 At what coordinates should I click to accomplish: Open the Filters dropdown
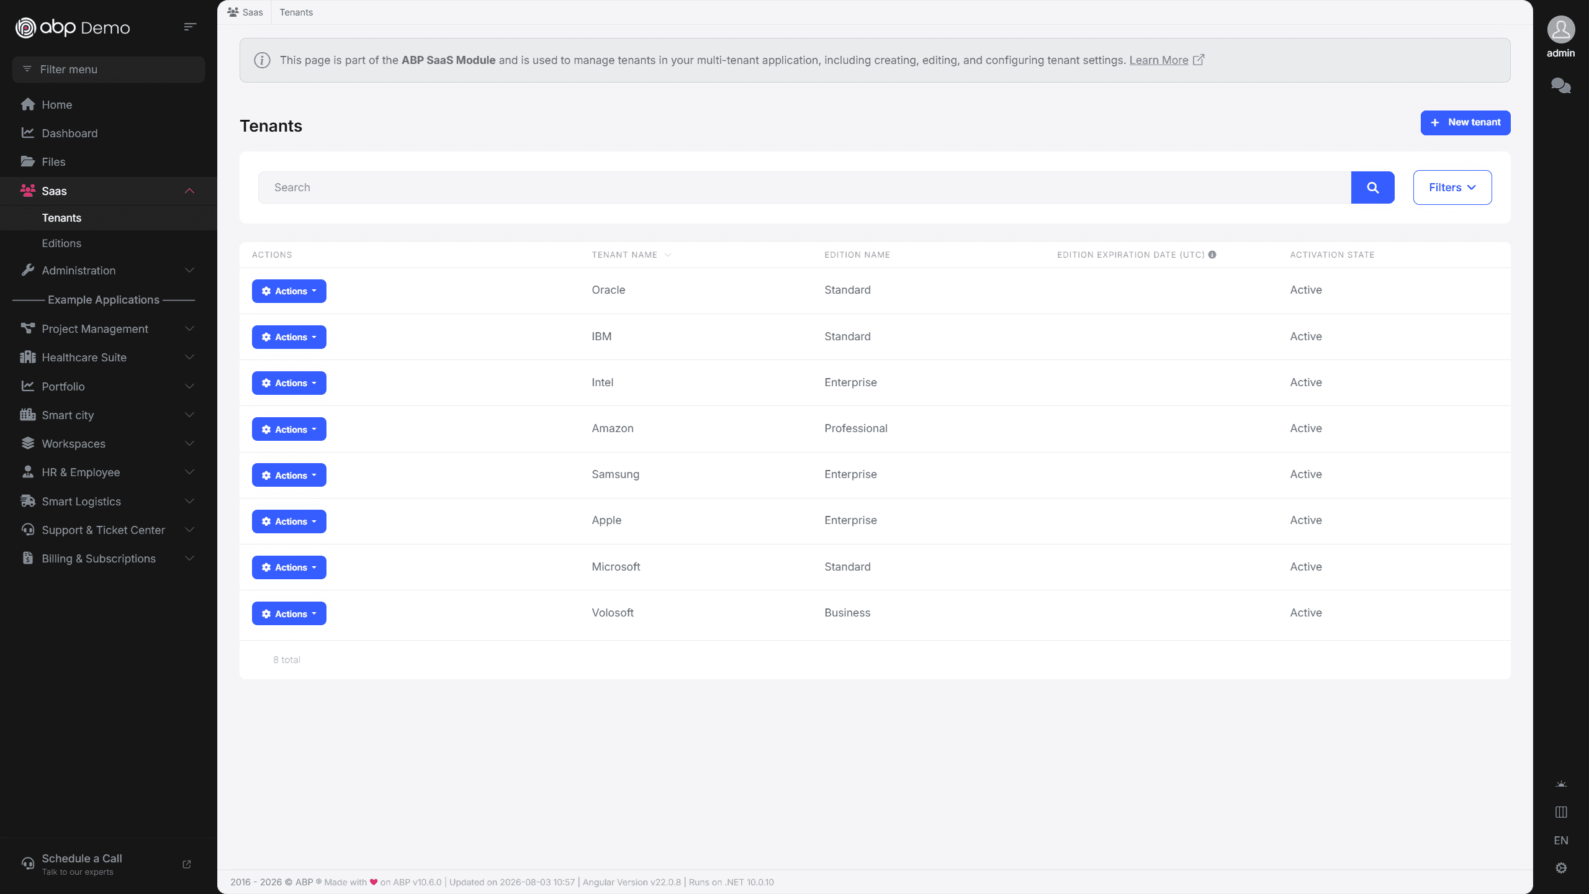[x=1452, y=187]
